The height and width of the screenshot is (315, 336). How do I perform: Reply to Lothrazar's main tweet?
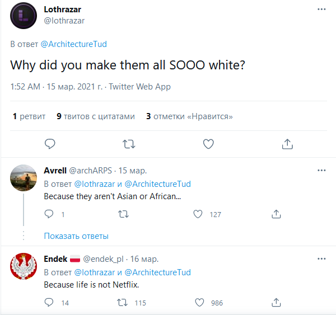[50, 144]
